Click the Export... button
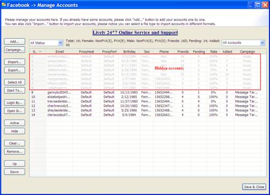 coord(14,70)
